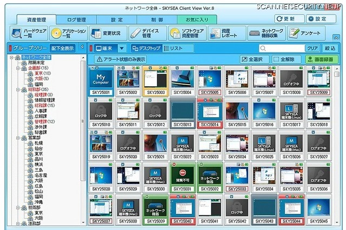Select blank-screen terminal SKY25043
Image resolution: width=346 pixels, height=230 pixels.
click(x=264, y=209)
